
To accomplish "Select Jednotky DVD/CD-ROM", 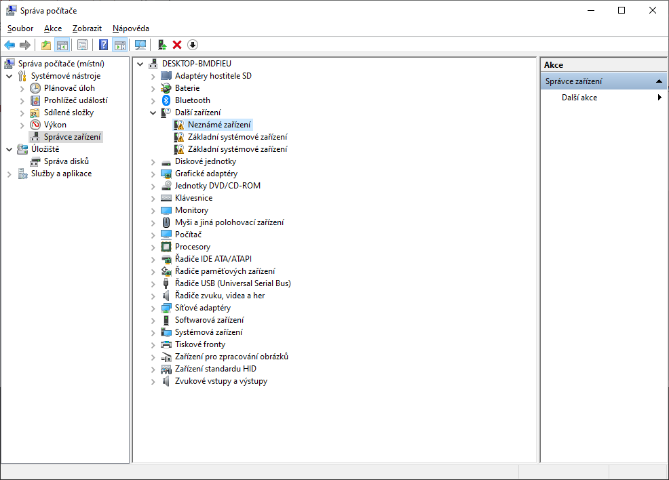I will click(x=218, y=186).
